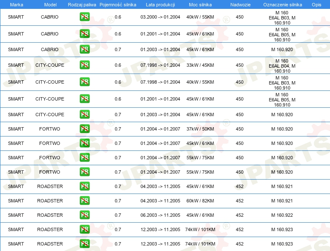Click the Nadwozie column header

[240, 4]
